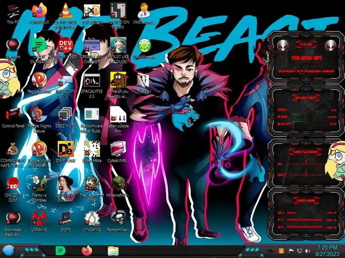
Task: Launch Firefox from the taskbar
Action: click(x=87, y=251)
